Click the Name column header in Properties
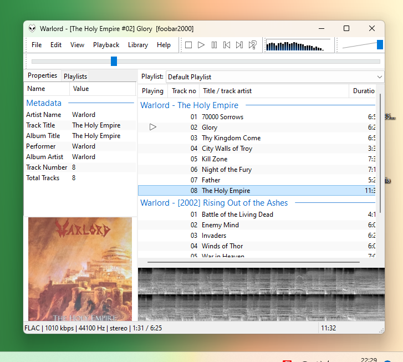This screenshot has width=403, height=362. click(47, 89)
